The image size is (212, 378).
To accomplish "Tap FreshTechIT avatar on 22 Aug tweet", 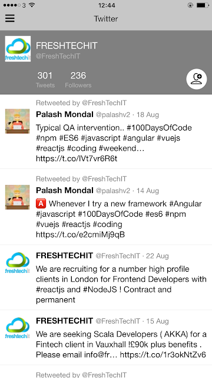I will (x=17, y=263).
